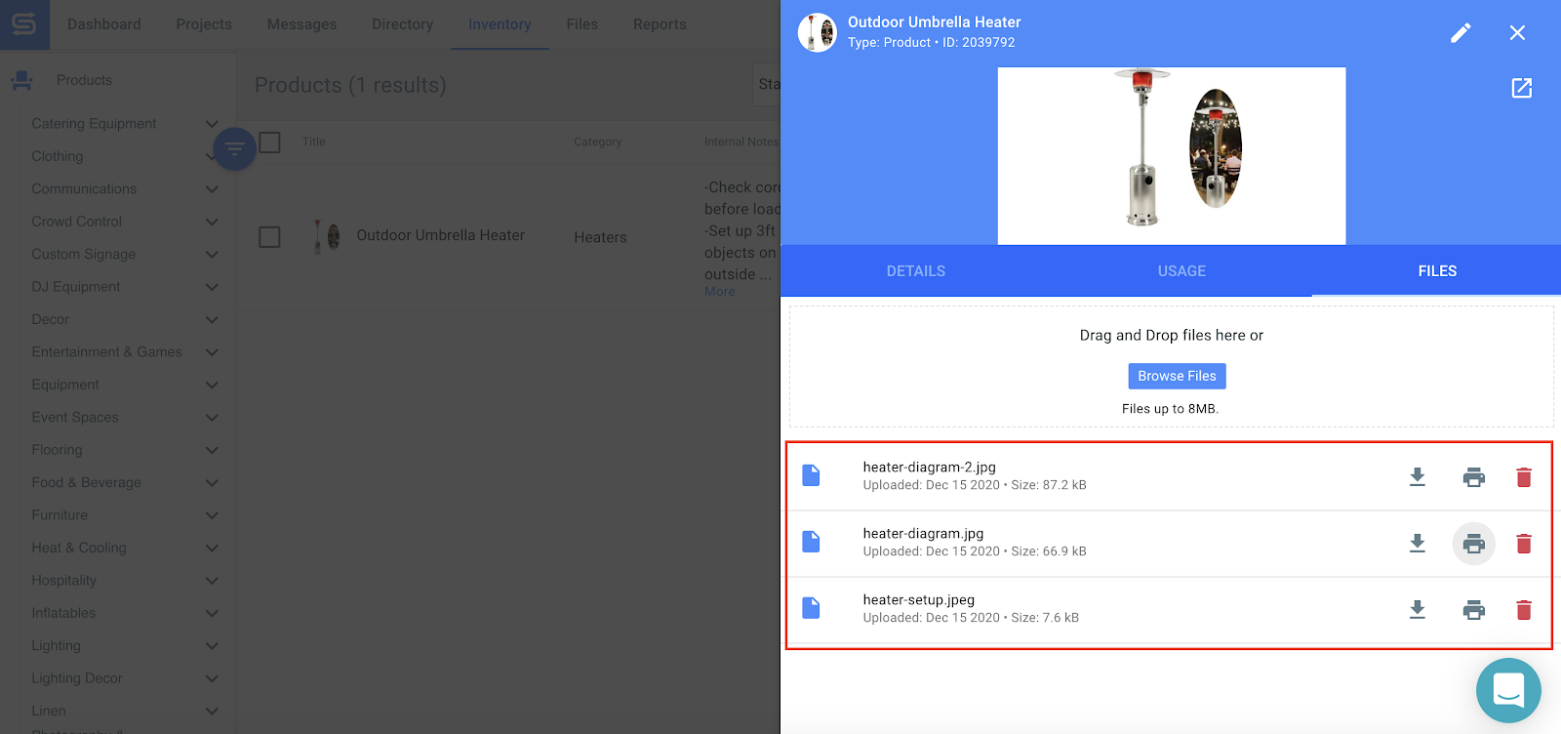Click the product avatar in panel header
The width and height of the screenshot is (1561, 734).
click(818, 32)
